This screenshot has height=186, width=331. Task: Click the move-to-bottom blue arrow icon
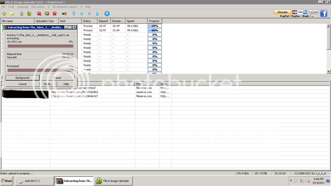click(x=97, y=14)
